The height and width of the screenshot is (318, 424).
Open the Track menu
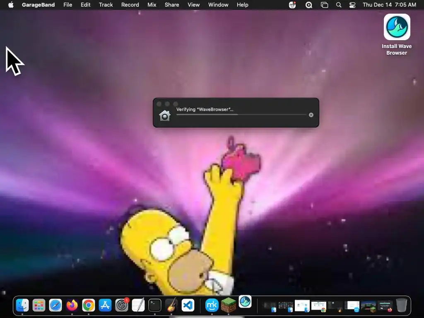(x=106, y=5)
